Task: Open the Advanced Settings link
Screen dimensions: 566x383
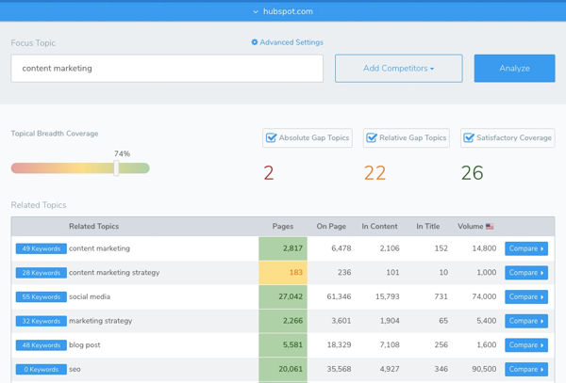Action: [291, 42]
